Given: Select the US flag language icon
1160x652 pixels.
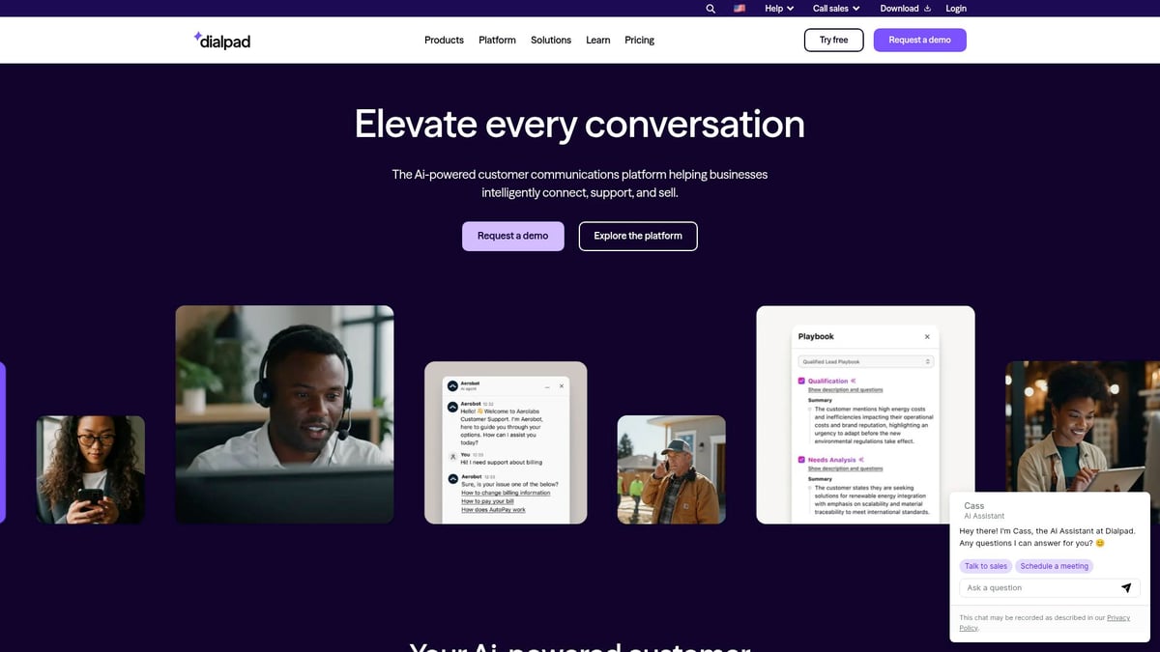Looking at the screenshot, I should 739,9.
